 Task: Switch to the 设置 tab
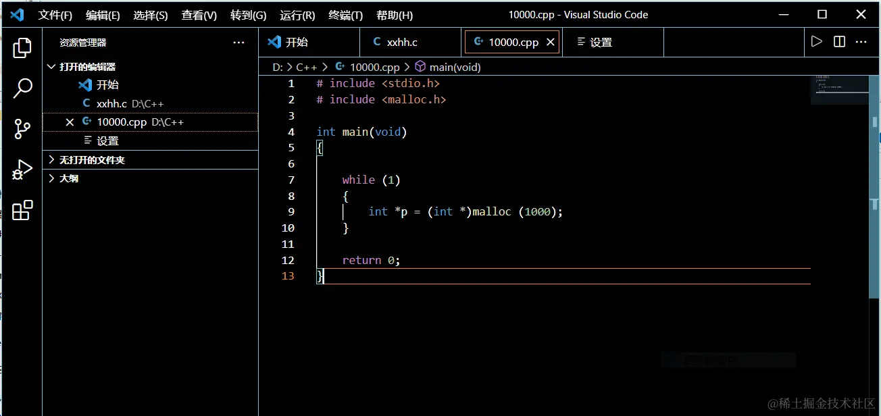[x=613, y=42]
